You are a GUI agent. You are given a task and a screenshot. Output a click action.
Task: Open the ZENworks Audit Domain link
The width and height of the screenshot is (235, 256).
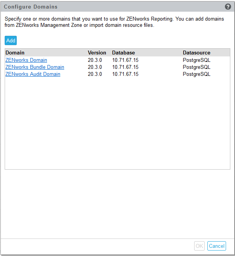click(33, 74)
